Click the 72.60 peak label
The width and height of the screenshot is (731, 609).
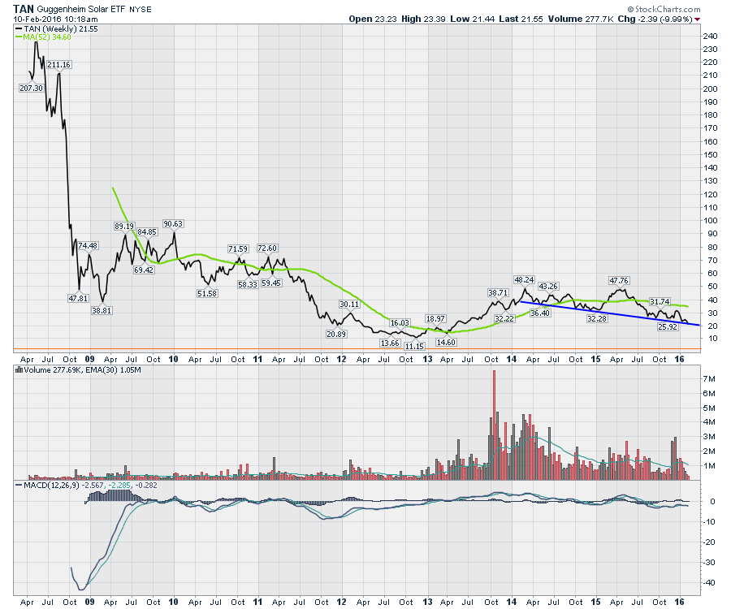click(267, 248)
